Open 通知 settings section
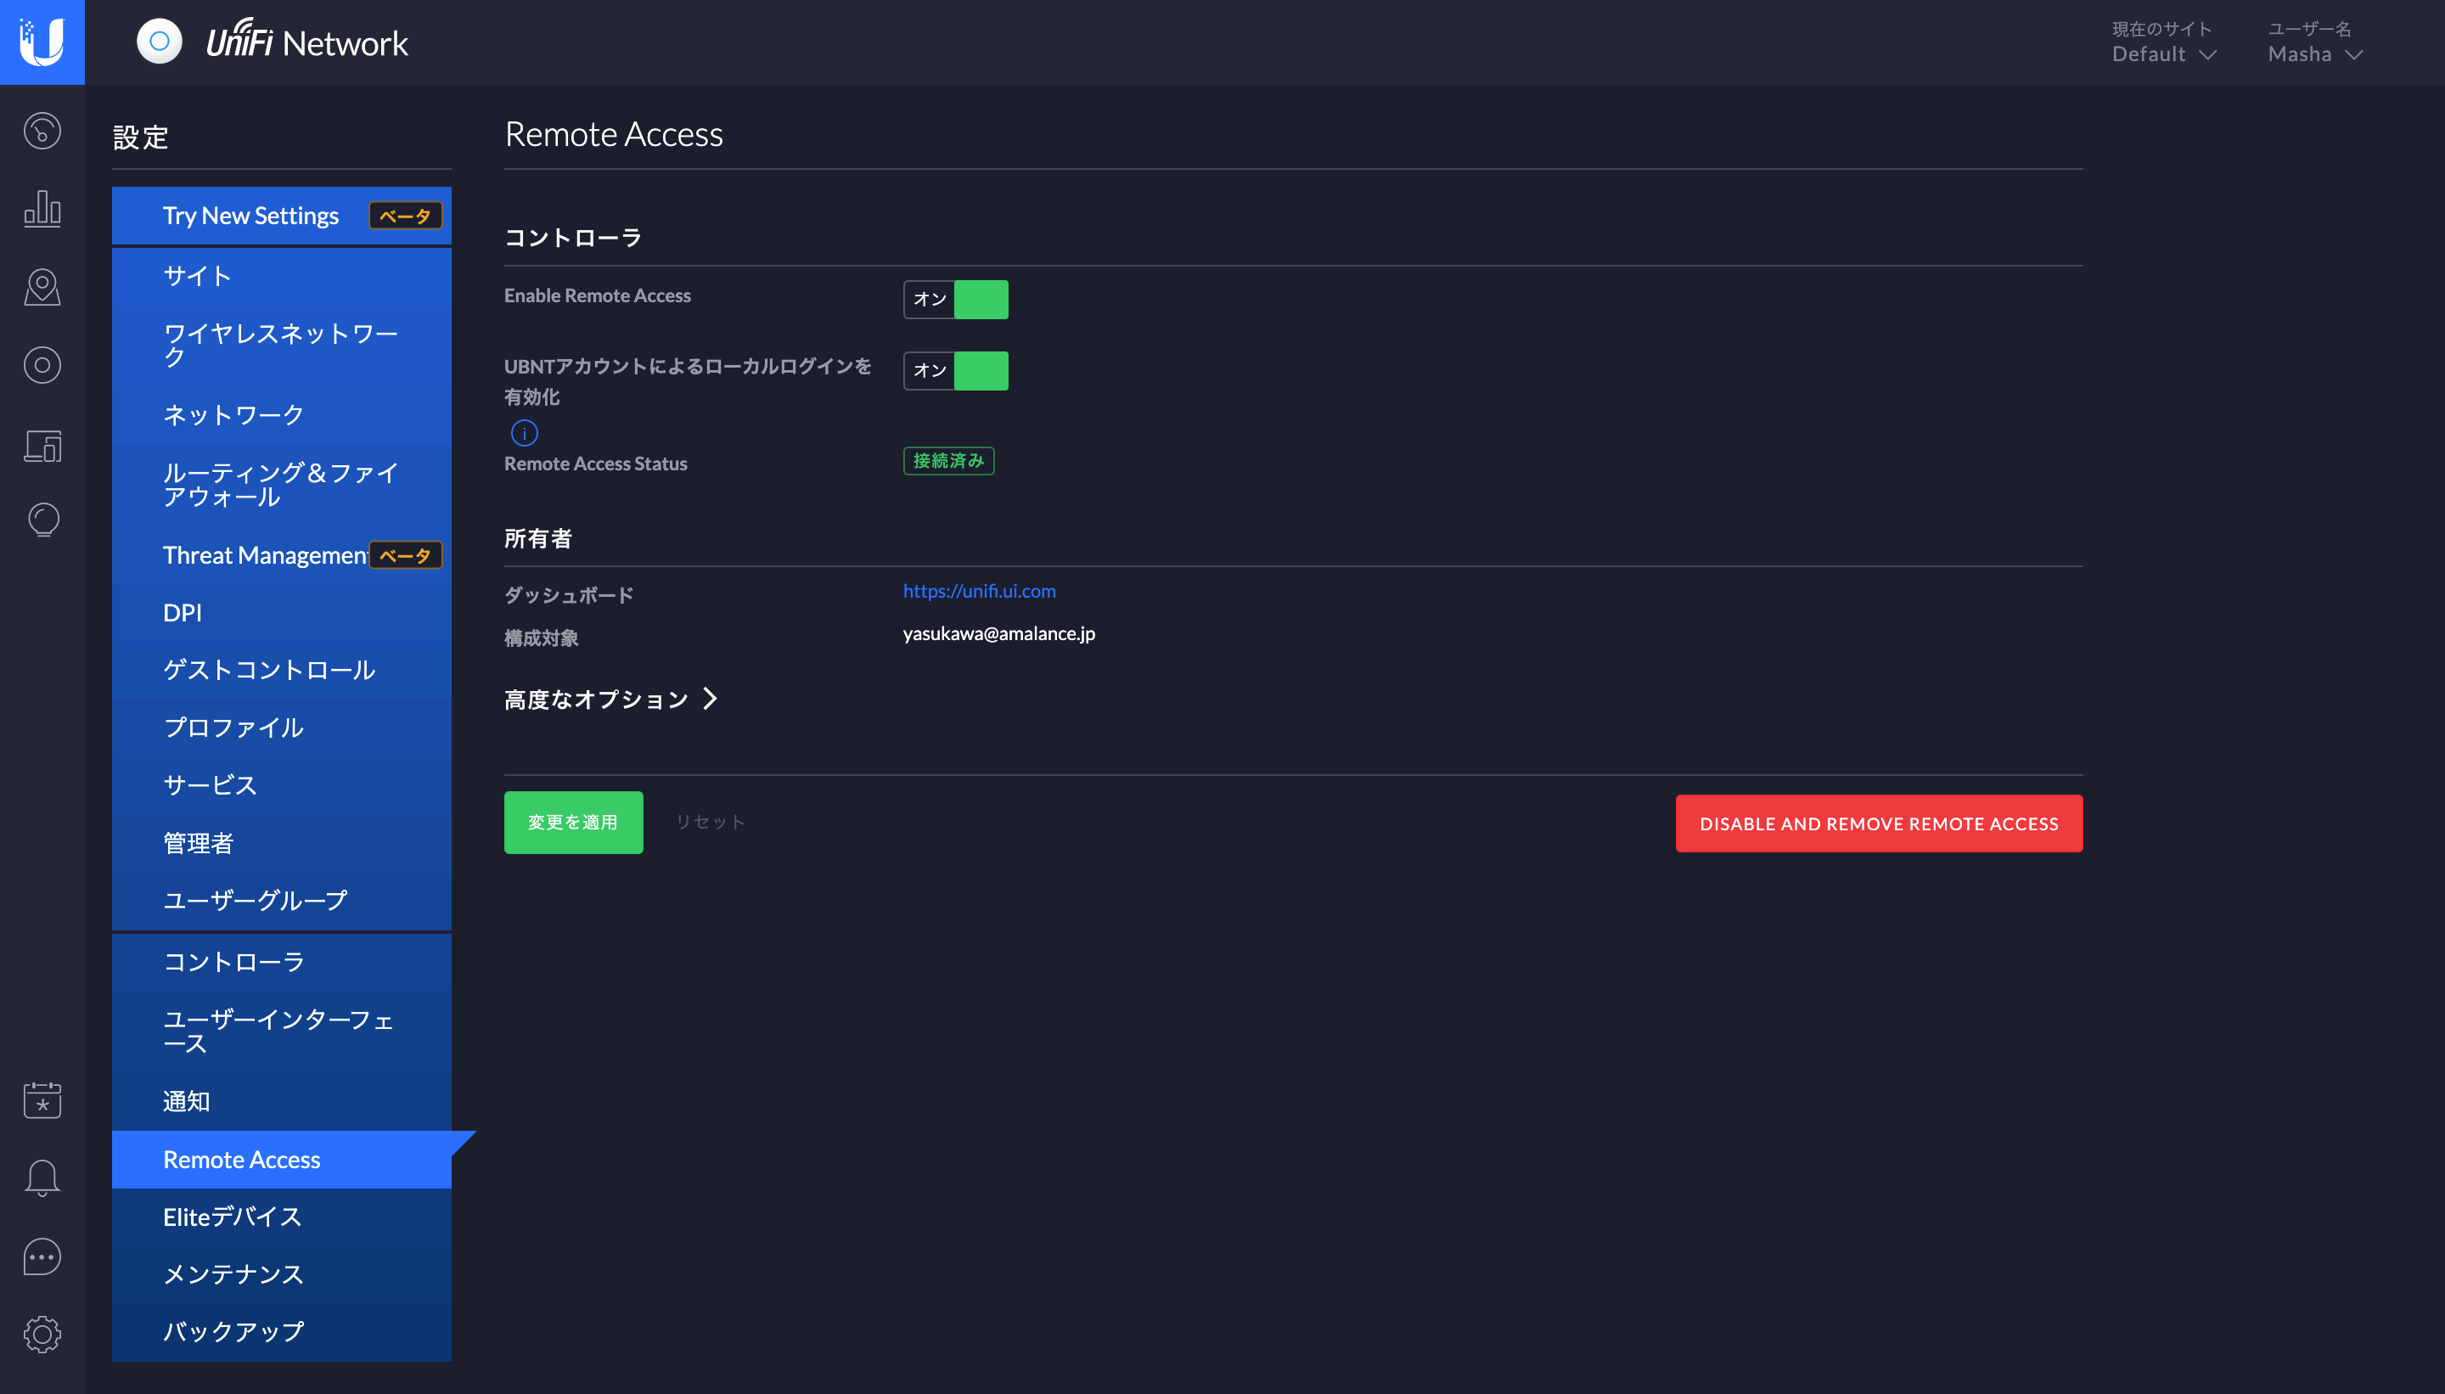 282,1101
